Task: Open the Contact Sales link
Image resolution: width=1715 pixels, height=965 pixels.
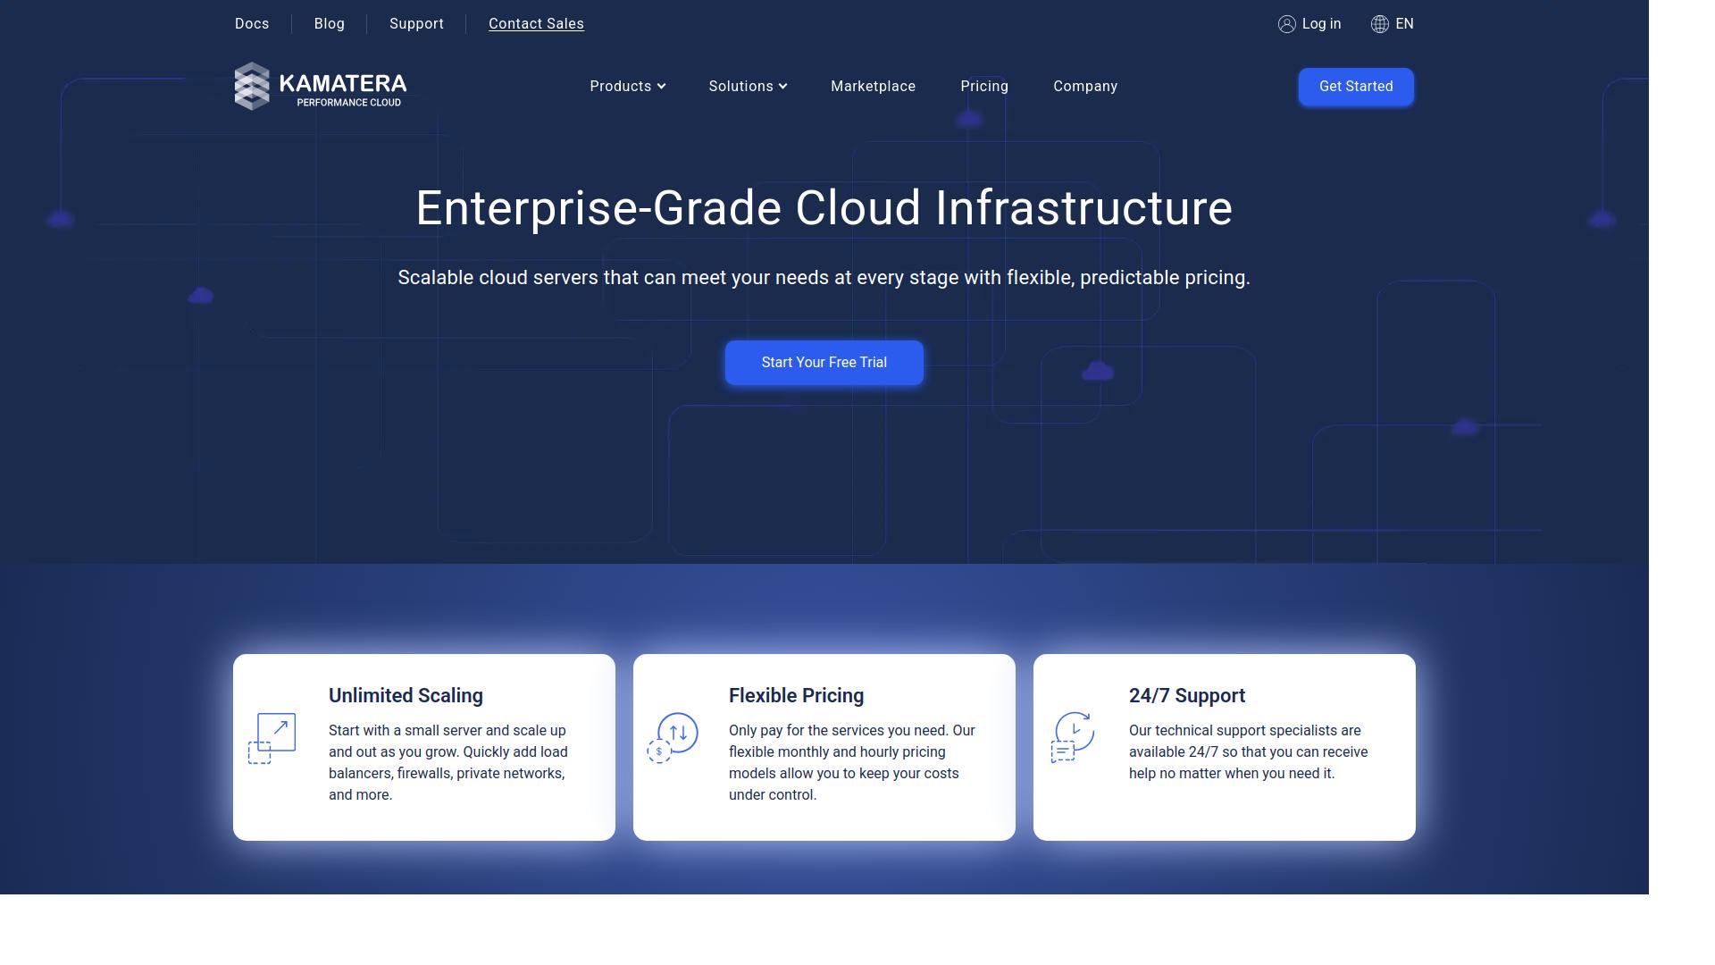Action: pyautogui.click(x=536, y=24)
